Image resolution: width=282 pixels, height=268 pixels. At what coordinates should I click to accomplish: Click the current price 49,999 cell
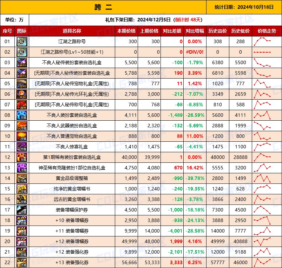point(126,241)
